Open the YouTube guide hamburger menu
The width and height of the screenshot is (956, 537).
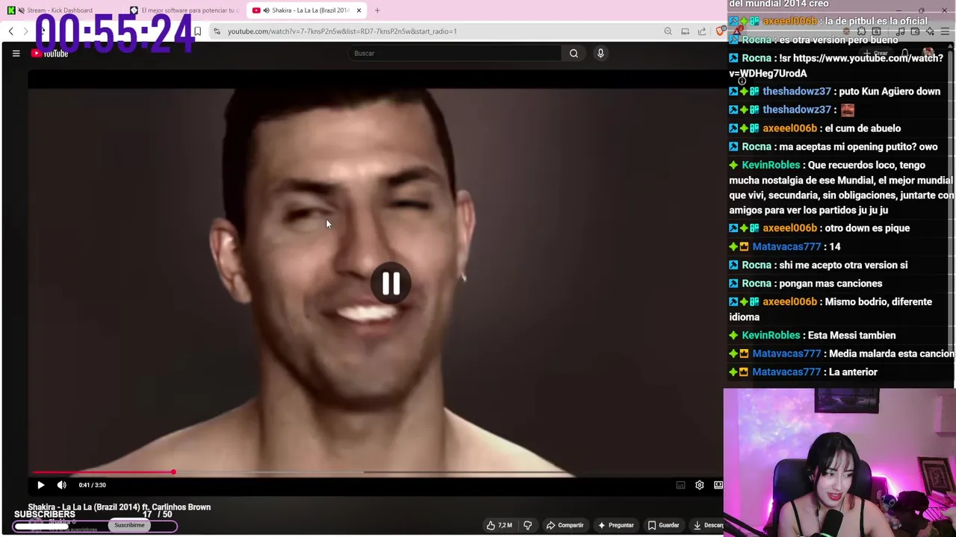[16, 53]
